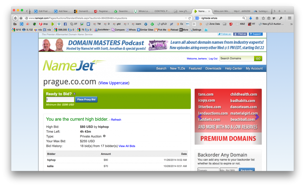Viewport: 305px width, 187px height.
Task: Open the Zone Data bookmark icon
Action: coord(213,24)
